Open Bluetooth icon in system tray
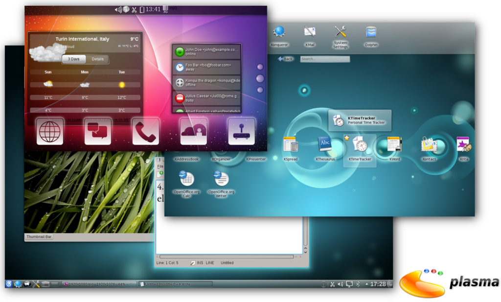The height and width of the screenshot is (302, 501). [358, 284]
